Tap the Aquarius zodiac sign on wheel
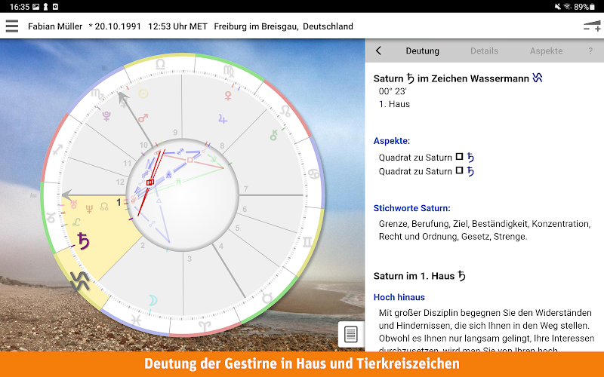The image size is (604, 377). click(76, 281)
